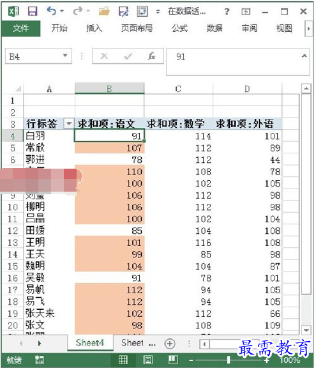Switch to the 数据 tab
This screenshot has width=316, height=368.
[214, 28]
